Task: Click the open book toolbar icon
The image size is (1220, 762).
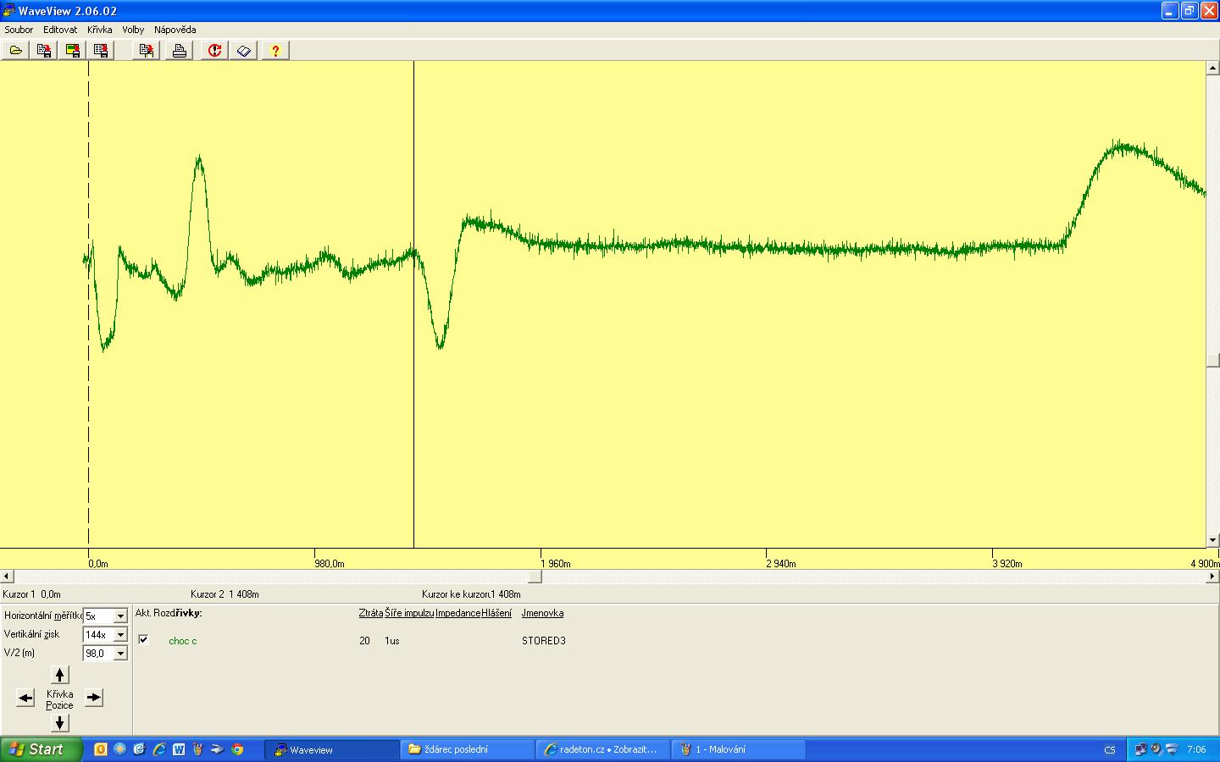Action: tap(244, 51)
